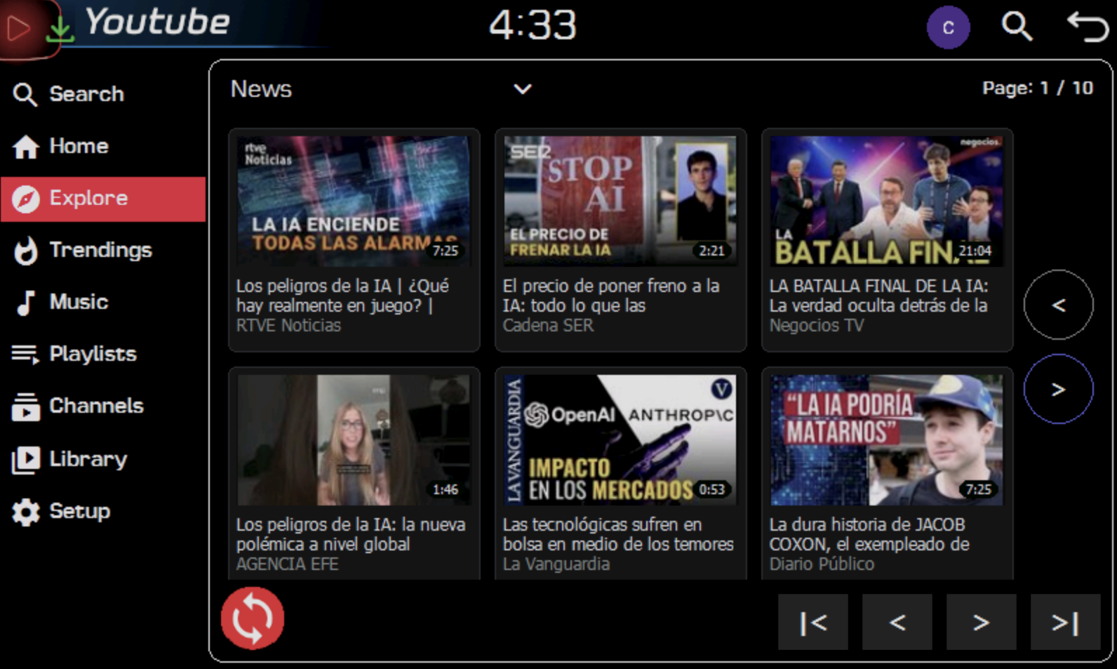Screen dimensions: 1117x669
Task: Open the OpenAI Anthropic video thumbnail
Action: (x=620, y=439)
